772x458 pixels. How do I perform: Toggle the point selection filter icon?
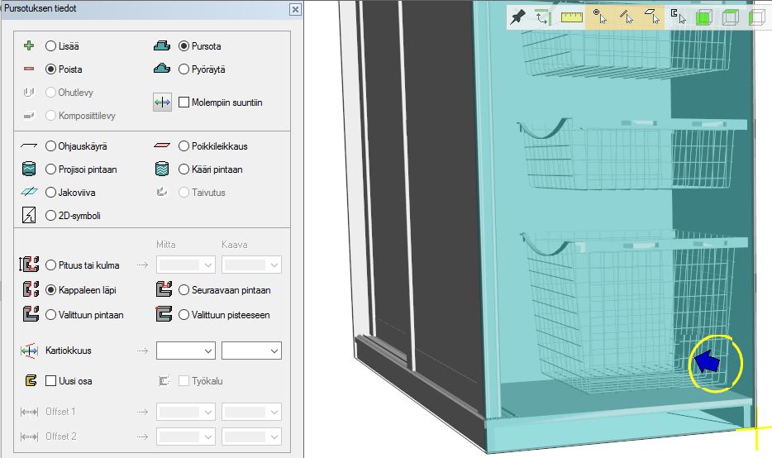pos(600,17)
